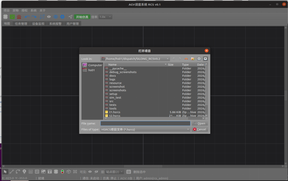288x181 pixels.
Task: Select the text label tool
Action: pos(49,172)
